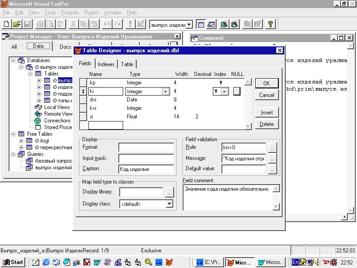
Task: Open the Display class dropdown
Action: 169,204
